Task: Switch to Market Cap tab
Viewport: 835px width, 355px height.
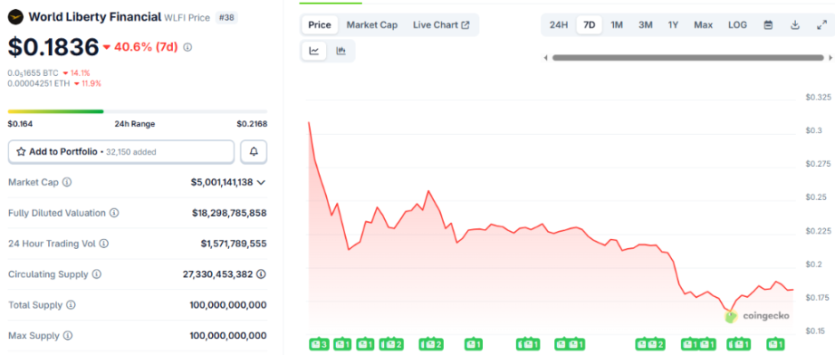Action: pos(371,25)
